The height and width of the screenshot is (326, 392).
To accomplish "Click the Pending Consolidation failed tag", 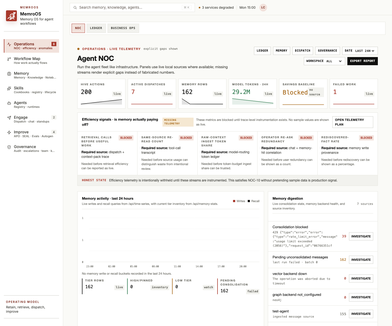I will [253, 291].
